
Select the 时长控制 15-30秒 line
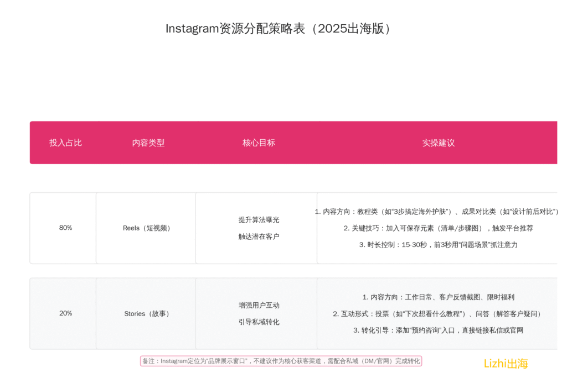pyautogui.click(x=438, y=245)
